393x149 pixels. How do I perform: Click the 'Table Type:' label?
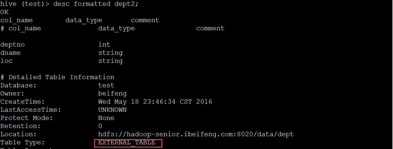23,142
